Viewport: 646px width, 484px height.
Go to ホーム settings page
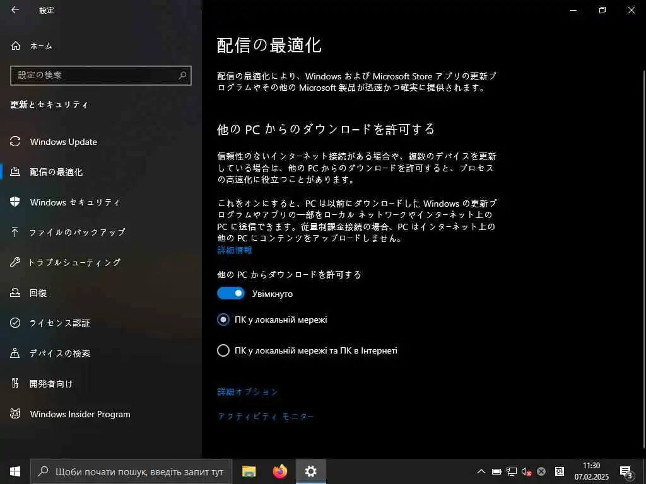101,45
